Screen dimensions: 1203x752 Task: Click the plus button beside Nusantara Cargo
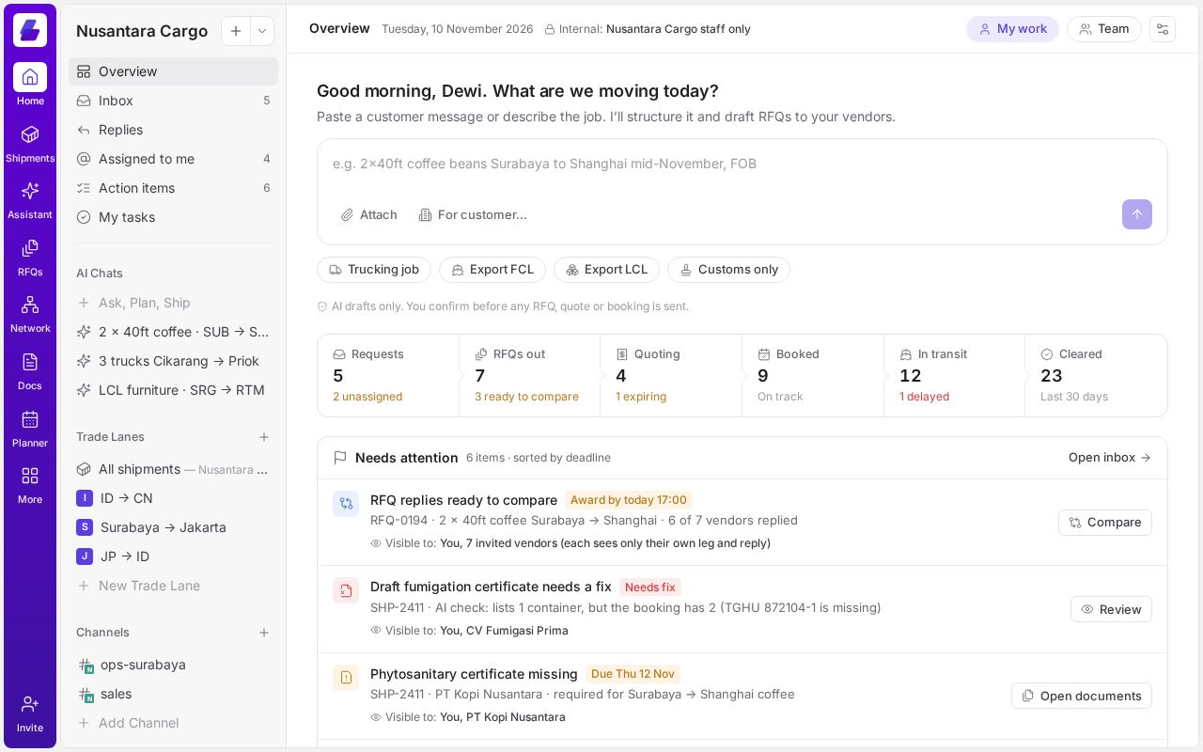pos(236,31)
